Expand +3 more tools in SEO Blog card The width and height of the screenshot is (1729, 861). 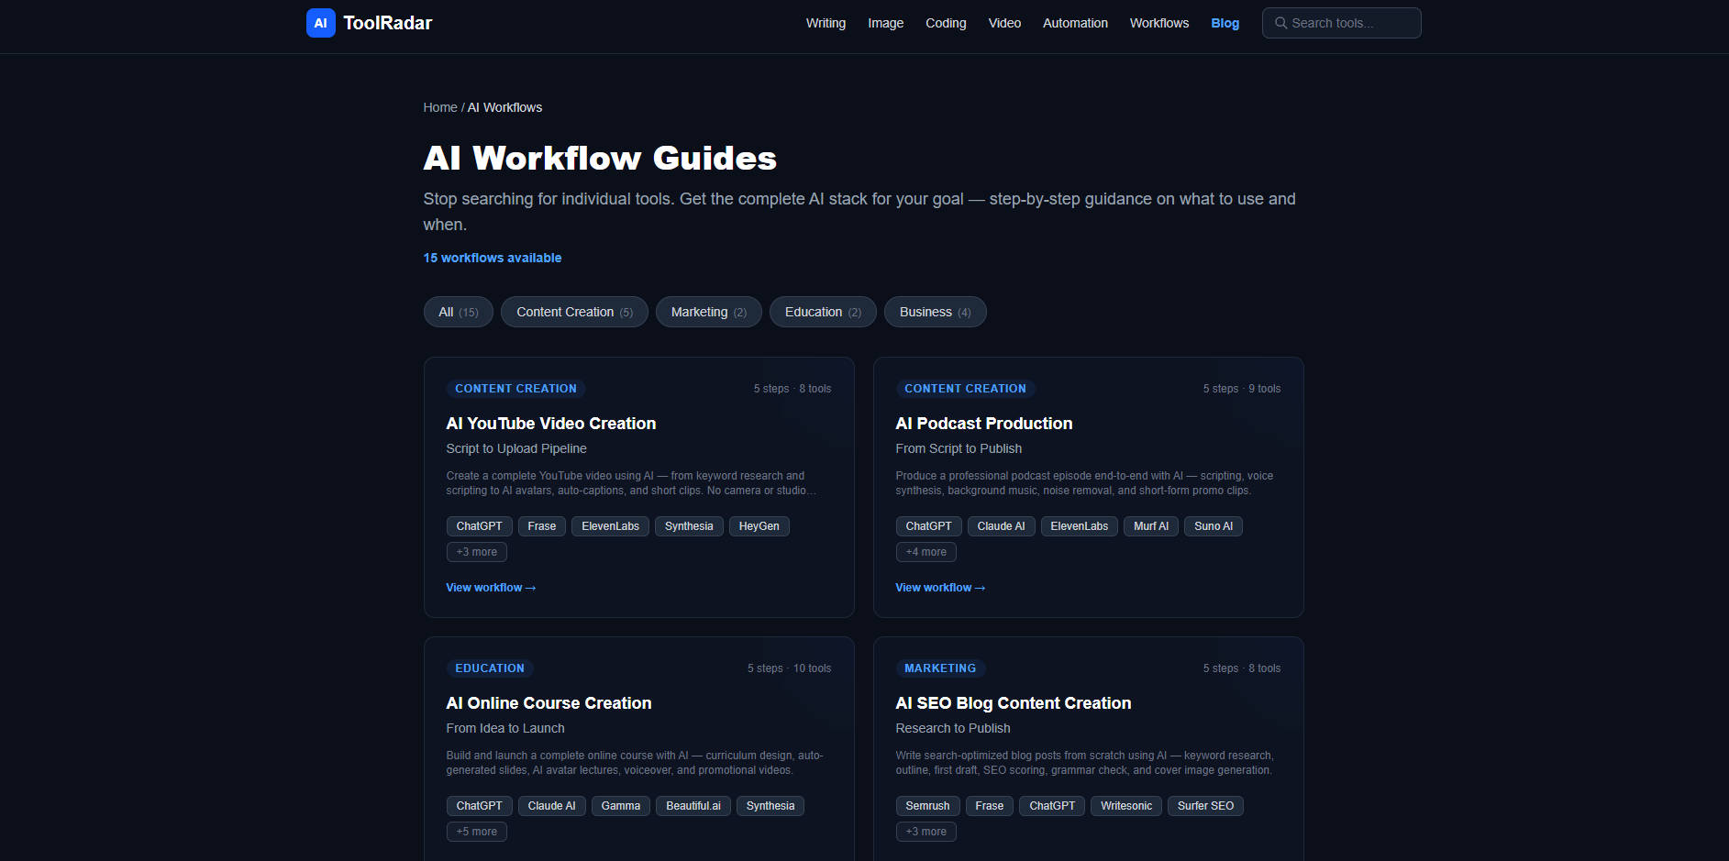[925, 832]
